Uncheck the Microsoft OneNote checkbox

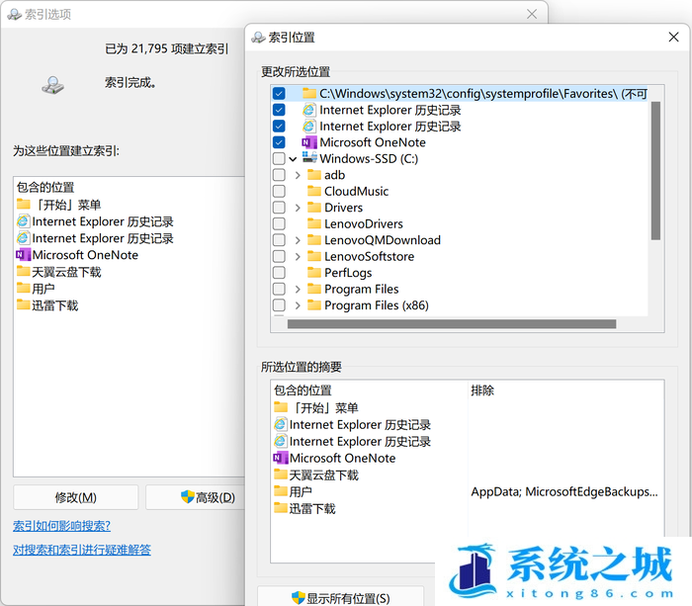pyautogui.click(x=279, y=142)
